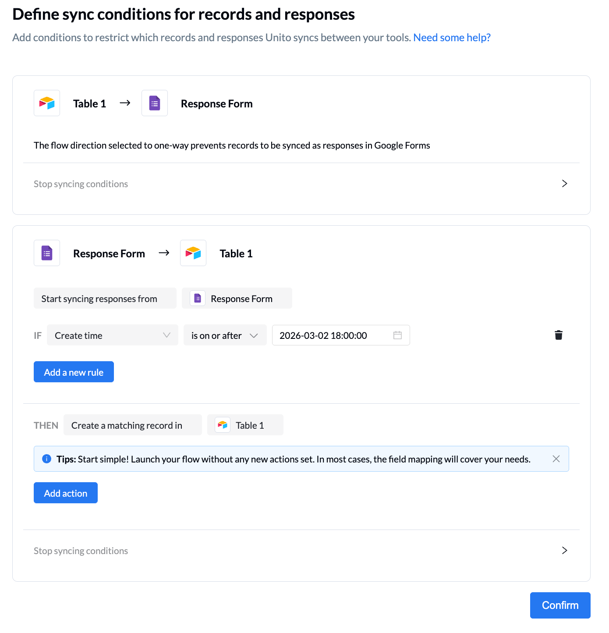Click the Add action button

(x=66, y=493)
